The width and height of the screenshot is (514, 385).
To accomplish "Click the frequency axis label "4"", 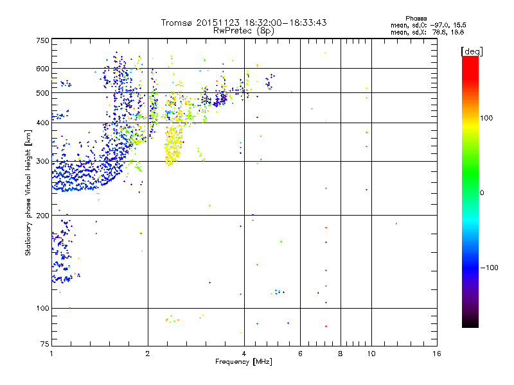I will (x=244, y=354).
